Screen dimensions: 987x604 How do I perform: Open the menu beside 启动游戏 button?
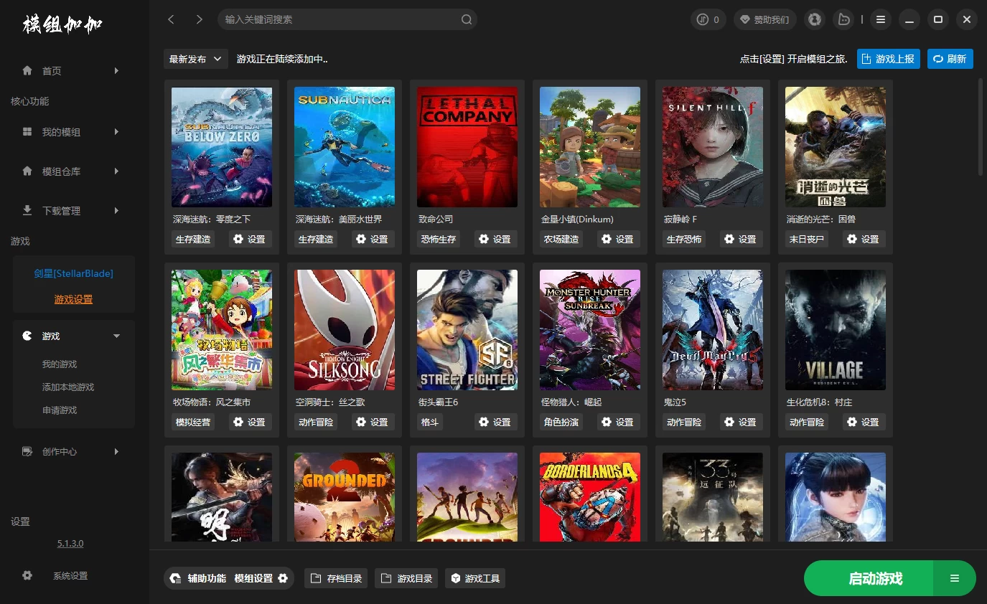(954, 578)
